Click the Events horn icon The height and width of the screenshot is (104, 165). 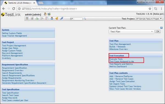(57, 18)
